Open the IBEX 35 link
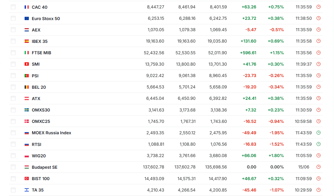The width and height of the screenshot is (334, 196). click(x=40, y=41)
